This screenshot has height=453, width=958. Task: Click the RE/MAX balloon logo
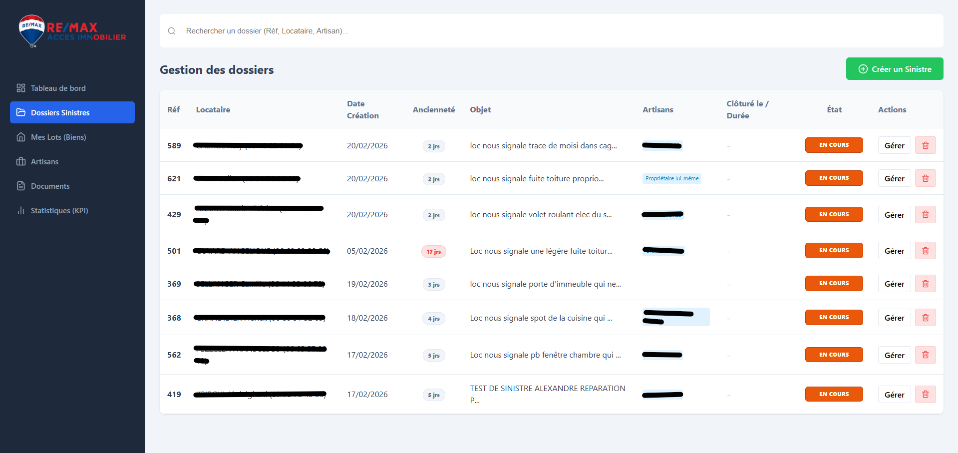(x=32, y=30)
